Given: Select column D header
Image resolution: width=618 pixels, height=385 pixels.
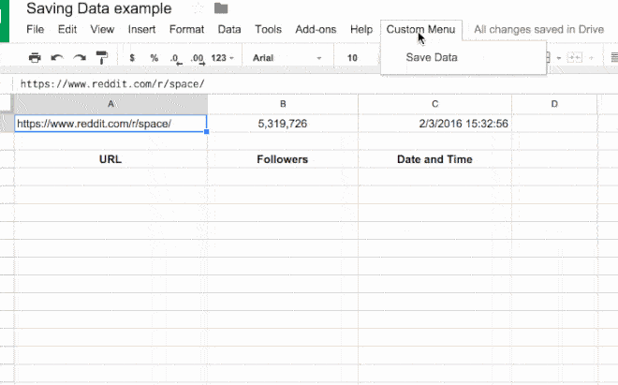Looking at the screenshot, I should tap(554, 104).
